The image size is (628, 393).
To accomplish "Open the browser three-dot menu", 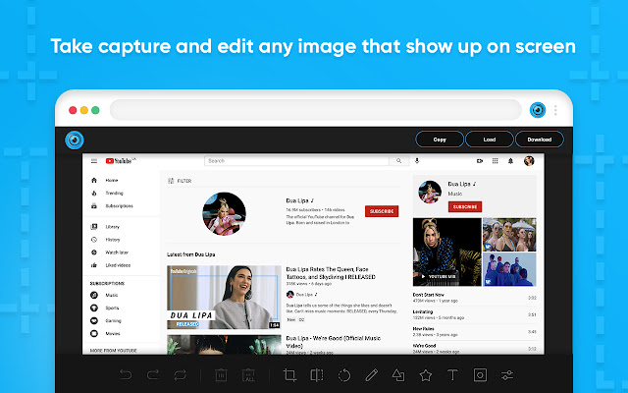I will (x=555, y=110).
